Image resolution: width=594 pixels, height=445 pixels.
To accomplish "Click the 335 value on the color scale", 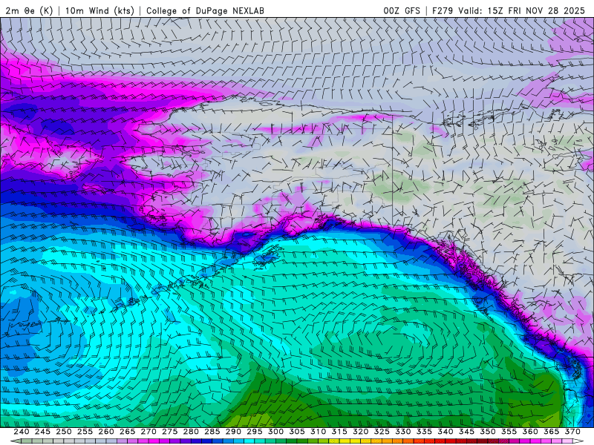I will click(424, 432).
